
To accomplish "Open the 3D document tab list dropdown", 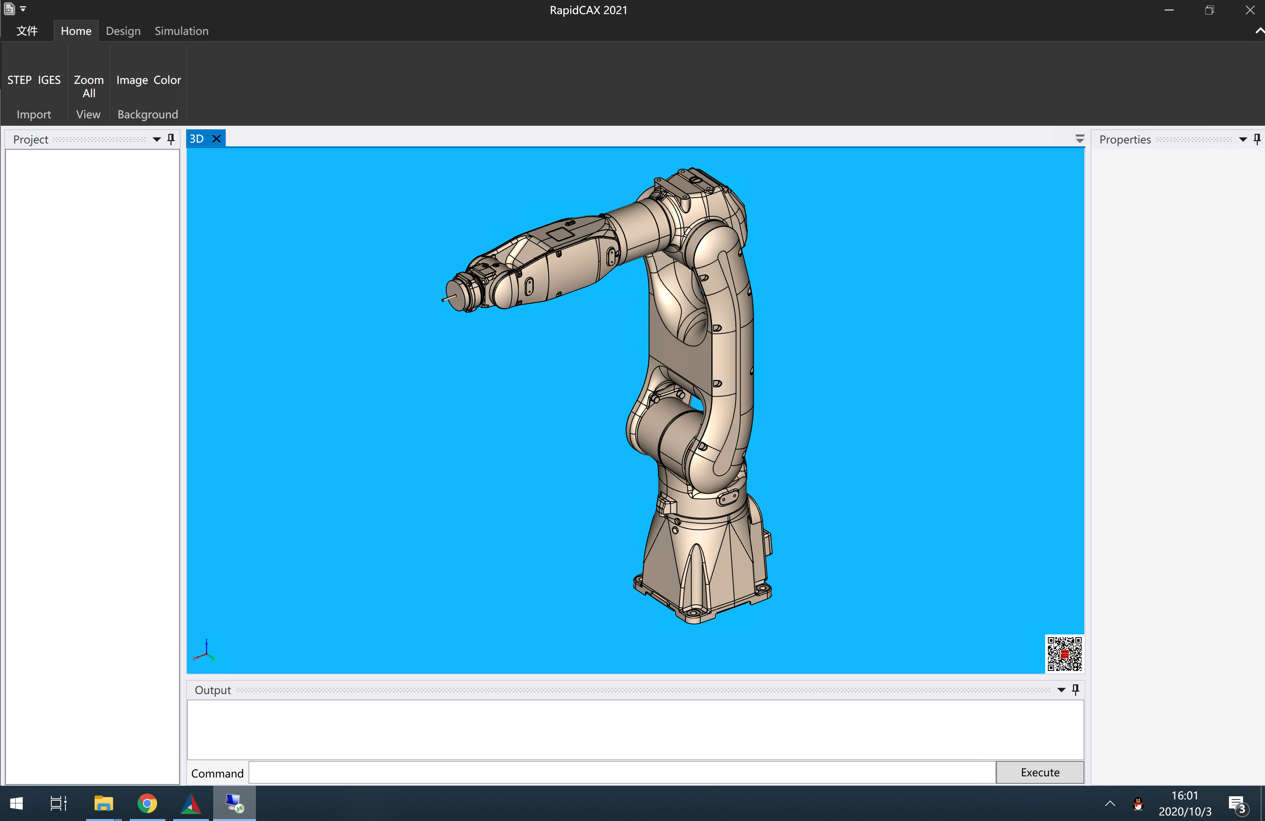I will (x=1079, y=139).
